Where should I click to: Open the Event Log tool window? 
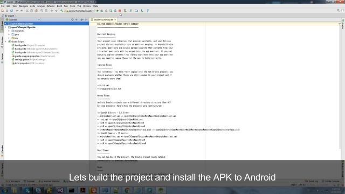[x=311, y=181]
